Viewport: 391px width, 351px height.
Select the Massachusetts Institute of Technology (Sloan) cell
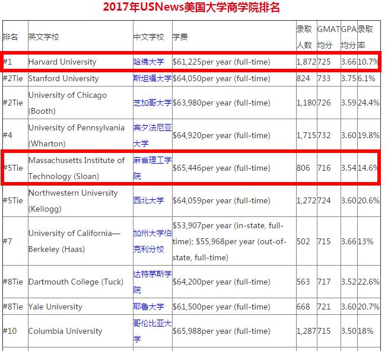pos(81,168)
